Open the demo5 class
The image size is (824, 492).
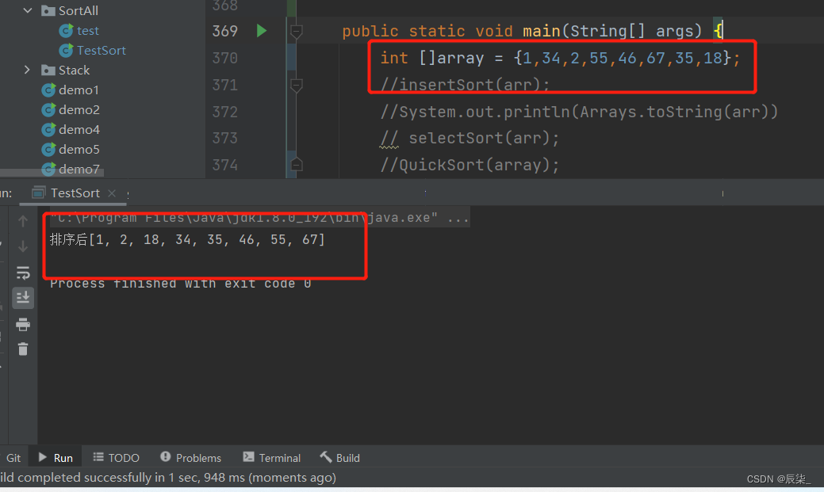pyautogui.click(x=79, y=150)
